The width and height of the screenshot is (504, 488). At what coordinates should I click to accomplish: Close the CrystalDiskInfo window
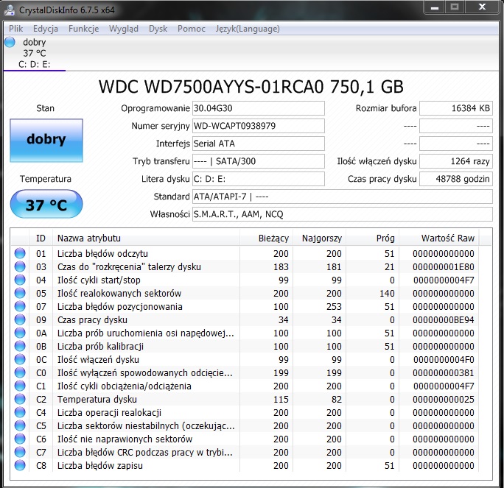[482, 7]
